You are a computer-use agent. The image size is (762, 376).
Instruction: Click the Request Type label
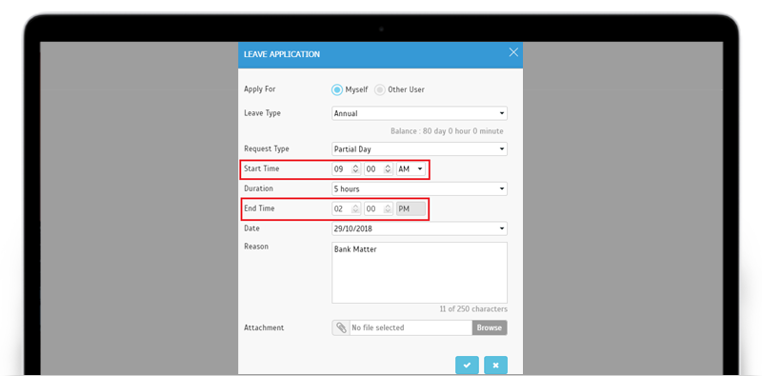267,149
